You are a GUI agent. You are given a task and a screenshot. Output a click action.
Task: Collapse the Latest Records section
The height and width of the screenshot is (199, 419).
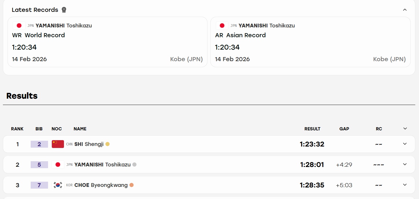point(405,10)
